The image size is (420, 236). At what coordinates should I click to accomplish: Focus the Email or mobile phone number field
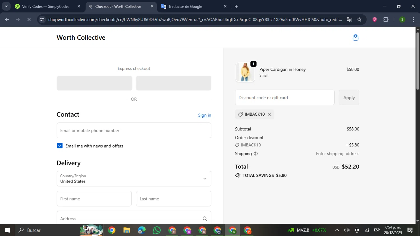pos(134,130)
